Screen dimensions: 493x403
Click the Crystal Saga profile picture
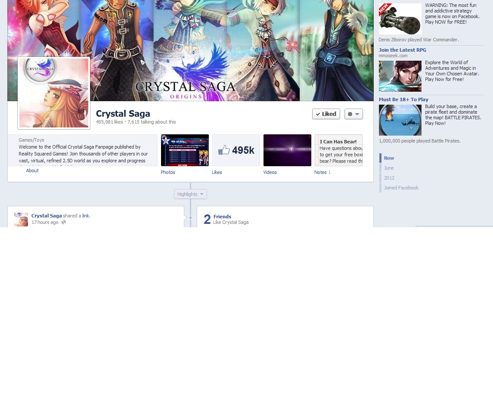[54, 93]
